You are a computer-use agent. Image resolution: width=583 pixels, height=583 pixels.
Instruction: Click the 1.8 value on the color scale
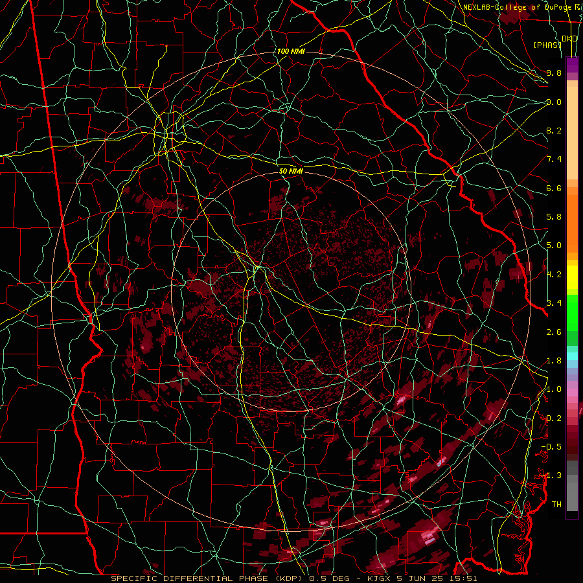click(x=554, y=361)
